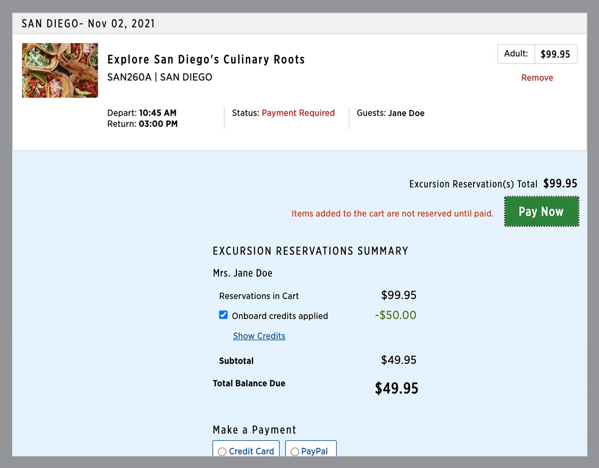
Task: Click the Total Balance Due amount $49.95
Action: (396, 388)
